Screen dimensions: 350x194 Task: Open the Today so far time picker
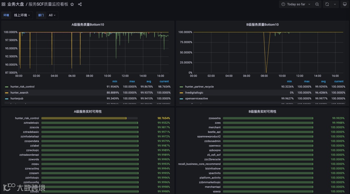coord(296,4)
